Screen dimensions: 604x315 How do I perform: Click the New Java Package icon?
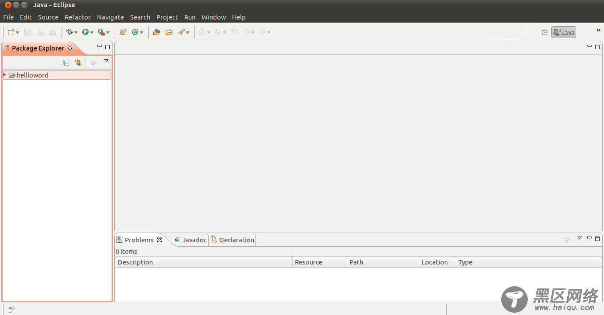click(x=123, y=32)
